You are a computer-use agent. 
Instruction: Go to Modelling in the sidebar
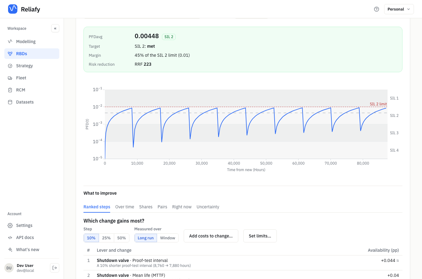[32, 42]
